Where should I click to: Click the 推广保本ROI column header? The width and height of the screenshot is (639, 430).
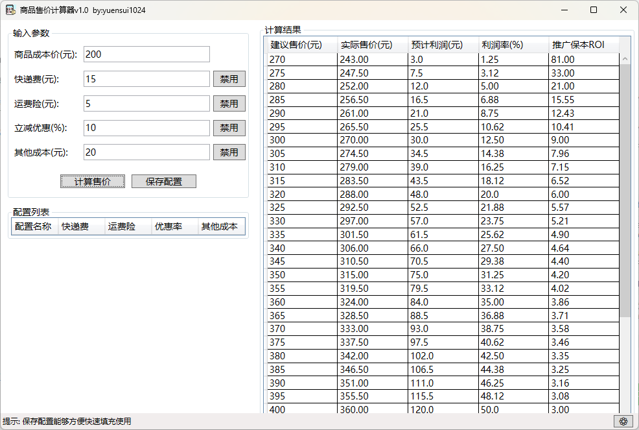(x=583, y=45)
